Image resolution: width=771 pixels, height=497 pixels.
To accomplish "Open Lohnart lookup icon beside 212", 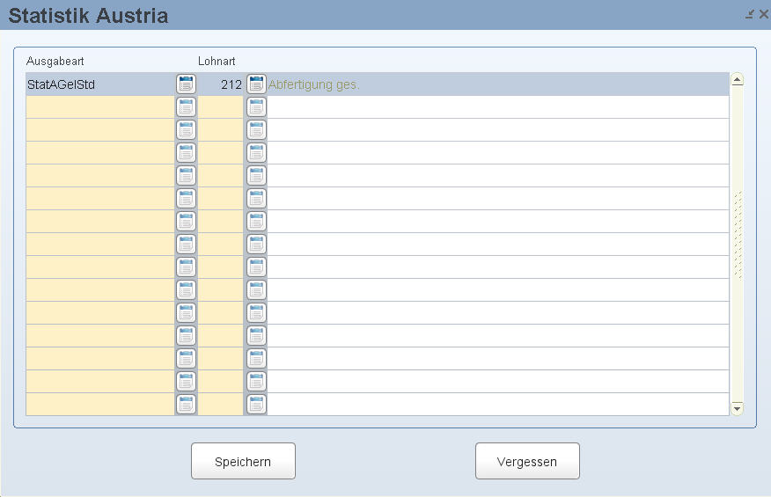I will pos(256,84).
